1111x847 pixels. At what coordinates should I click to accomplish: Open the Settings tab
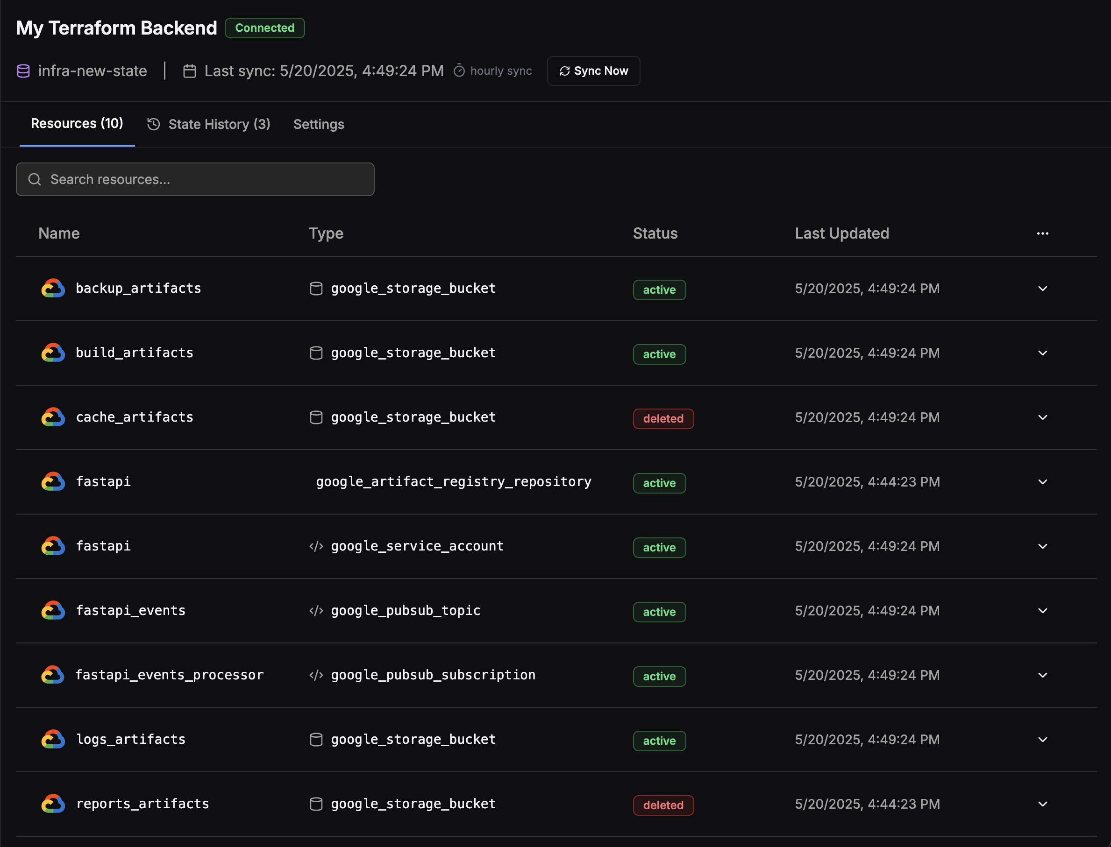coord(319,124)
